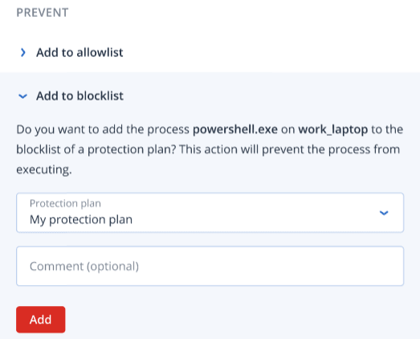The height and width of the screenshot is (339, 420).
Task: Click the Add to blocklist heading text
Action: [x=80, y=96]
